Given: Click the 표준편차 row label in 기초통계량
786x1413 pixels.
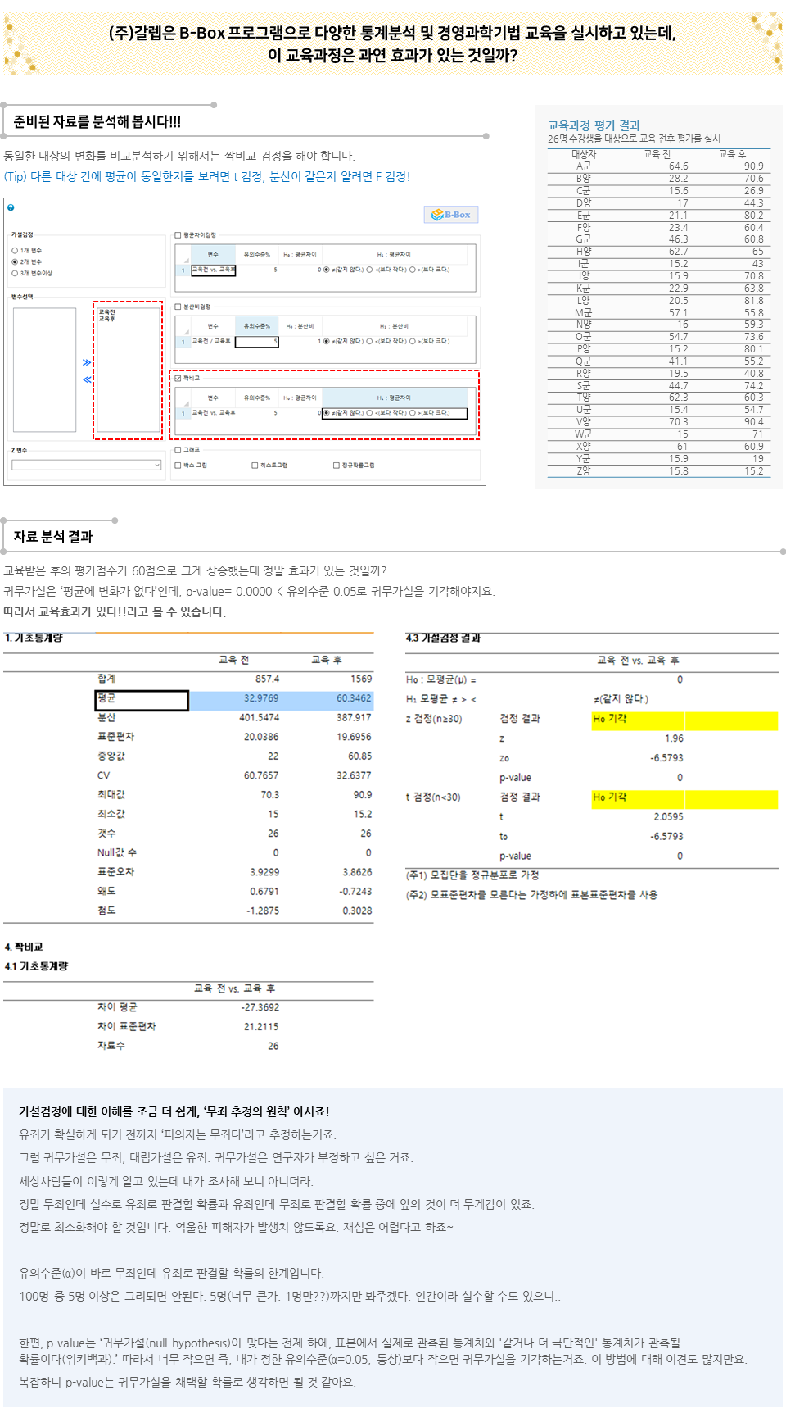Looking at the screenshot, I should [115, 737].
